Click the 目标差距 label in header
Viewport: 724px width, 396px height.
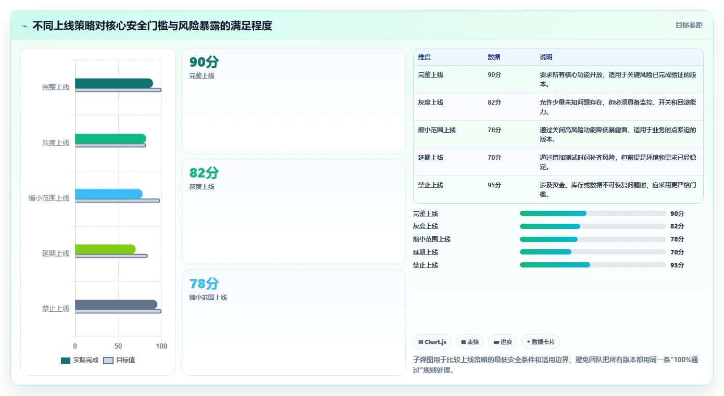(x=689, y=25)
